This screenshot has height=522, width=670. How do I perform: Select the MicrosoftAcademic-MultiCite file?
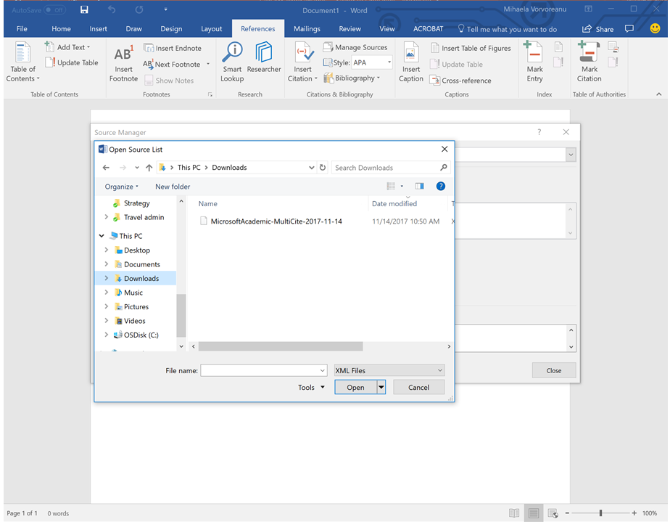point(274,220)
